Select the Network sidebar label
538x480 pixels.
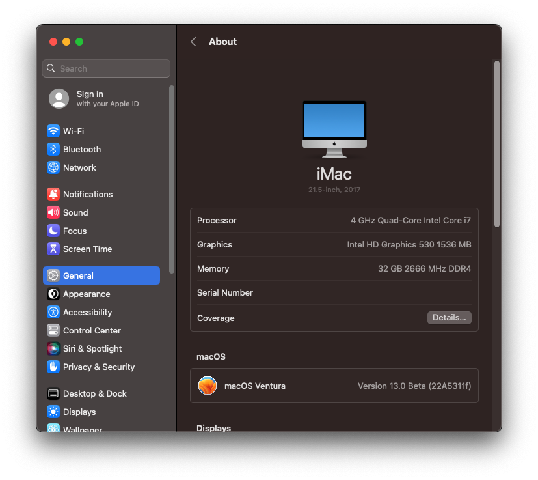tap(79, 167)
